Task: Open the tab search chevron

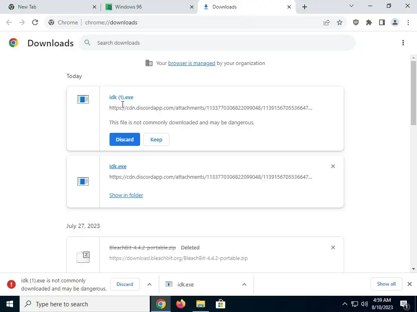Action: pos(351,6)
